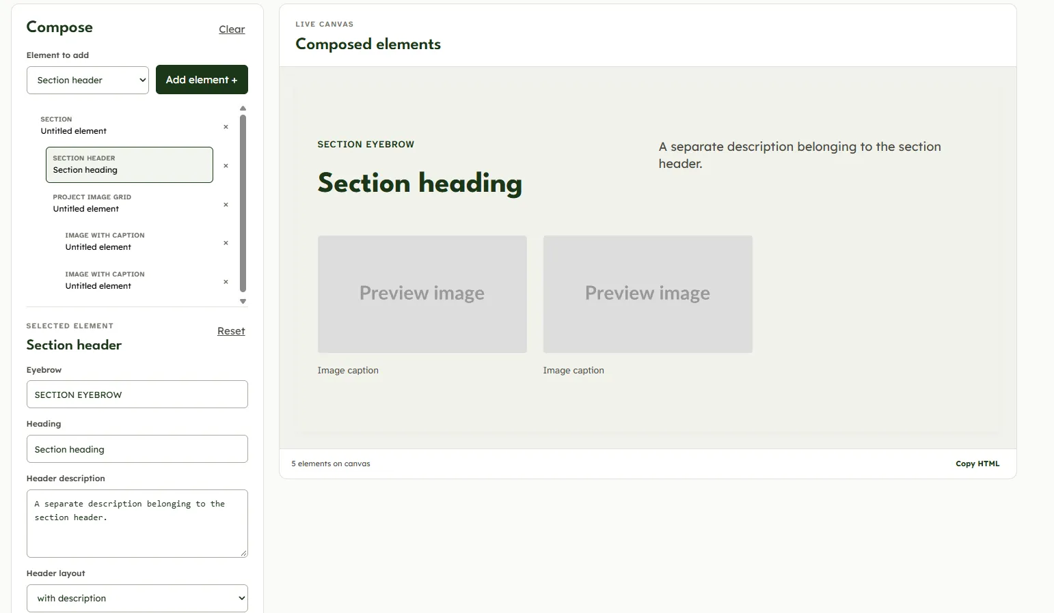Select the Project image grid tree row

(x=129, y=203)
